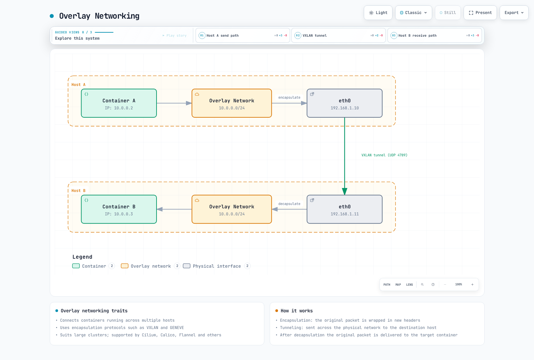Activate the PATH mode
This screenshot has width=534, height=360.
387,285
